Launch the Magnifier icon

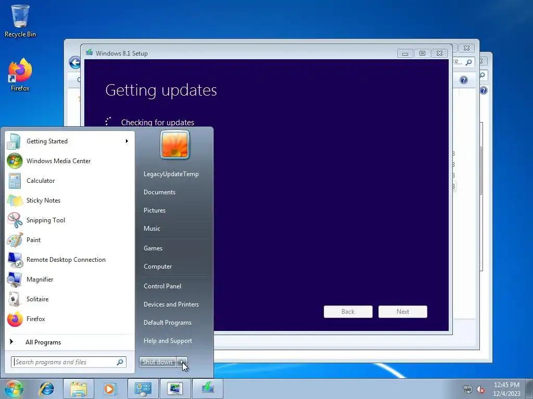click(15, 280)
